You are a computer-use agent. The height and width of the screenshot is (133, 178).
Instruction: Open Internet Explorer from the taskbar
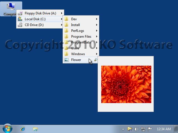[x=23, y=129]
